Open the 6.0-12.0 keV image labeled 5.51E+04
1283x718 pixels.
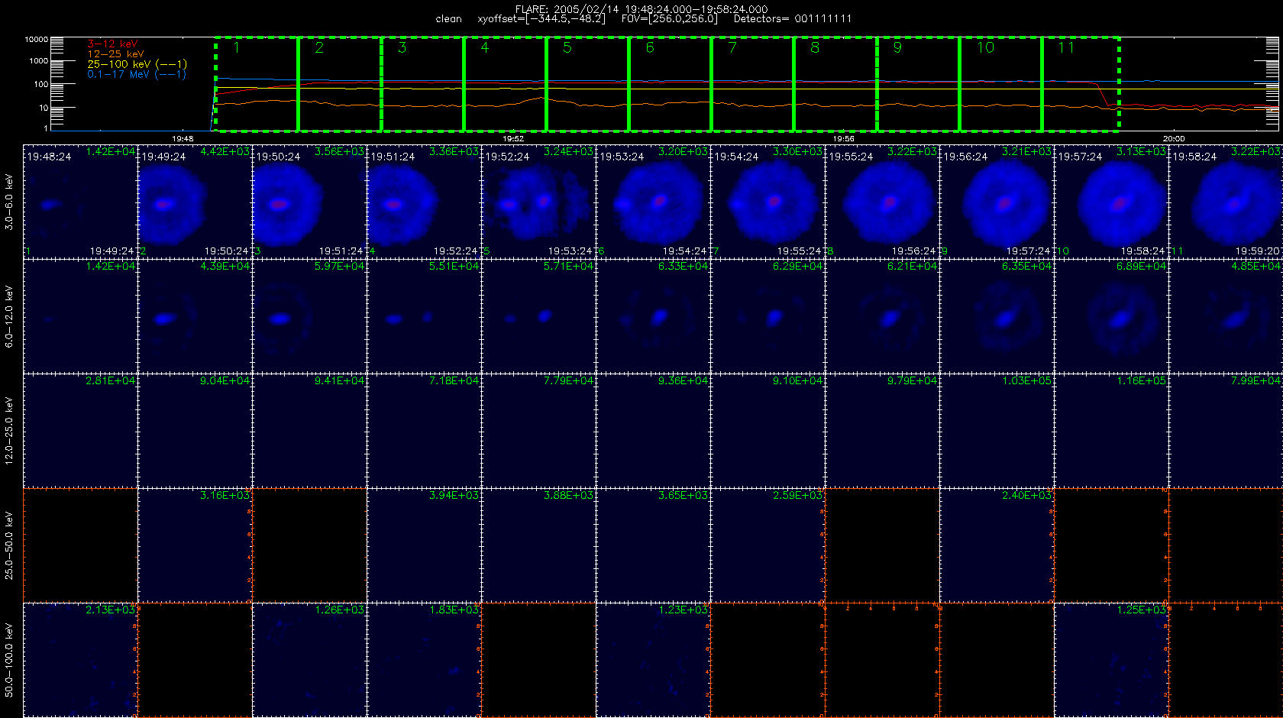(424, 317)
